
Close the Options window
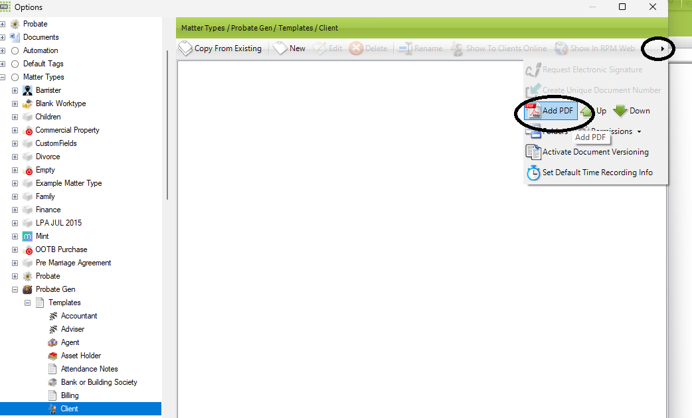(x=653, y=7)
